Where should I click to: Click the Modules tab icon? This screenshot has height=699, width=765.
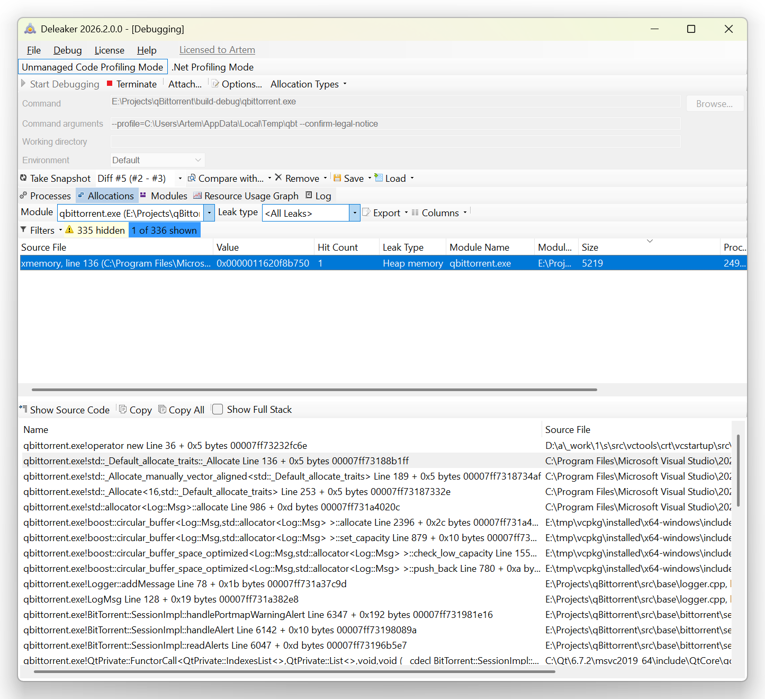[x=143, y=195]
